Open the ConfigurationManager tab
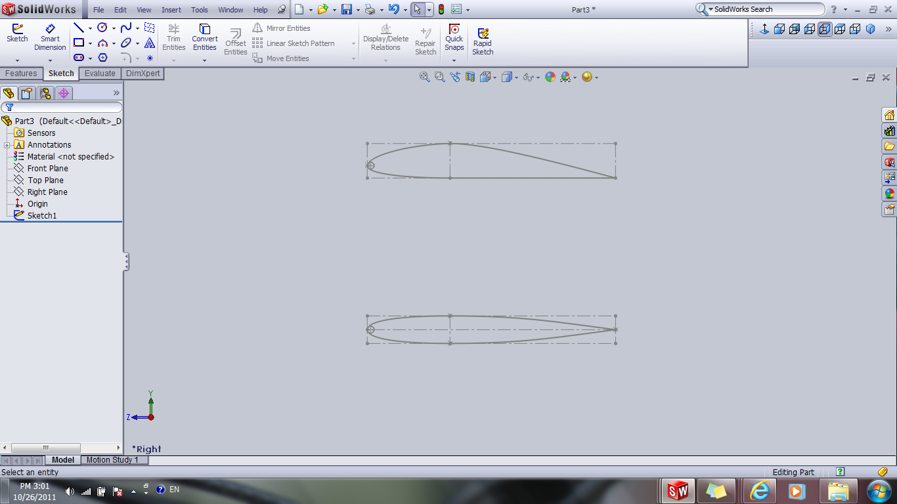Viewport: 897px width, 504px height. (x=45, y=93)
